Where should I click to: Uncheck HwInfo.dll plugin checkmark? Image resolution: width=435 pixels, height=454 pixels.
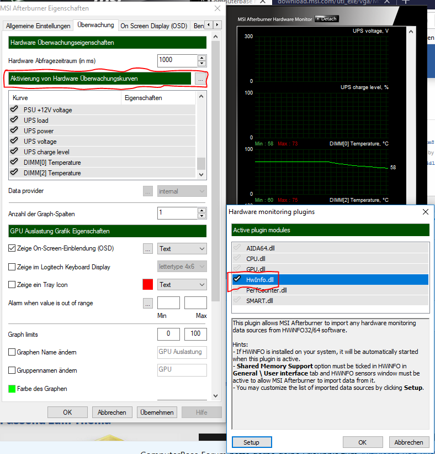[237, 279]
